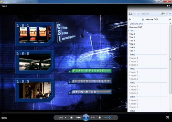Click the Windows Media Player title bar icon
172x122 pixels.
(x=1, y=2)
